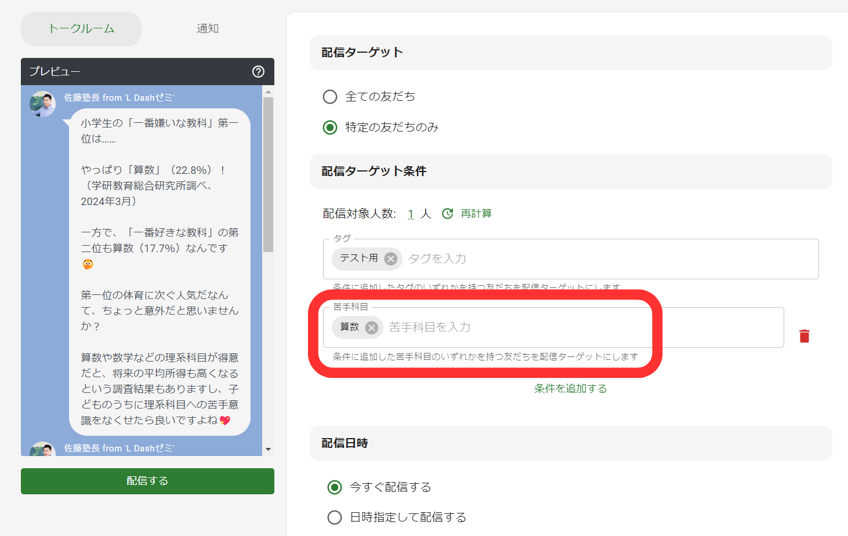Screen dimensions: 848x536
Task: Select the 特定の友だちのみ radio button
Action: 330,127
